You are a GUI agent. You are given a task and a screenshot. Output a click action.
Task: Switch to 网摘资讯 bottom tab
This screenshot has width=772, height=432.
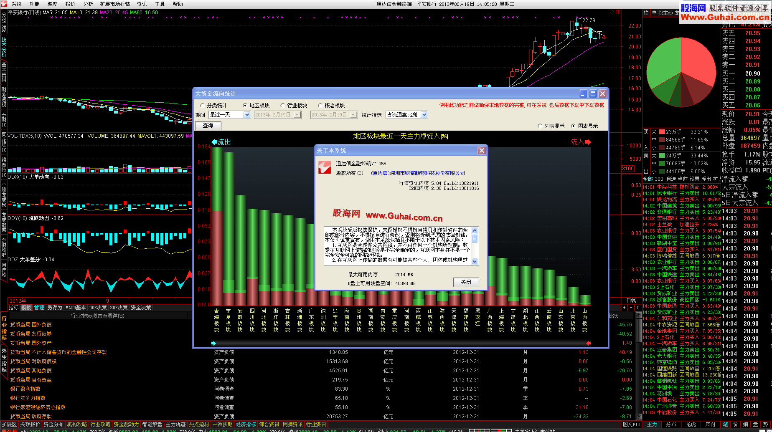(292, 424)
